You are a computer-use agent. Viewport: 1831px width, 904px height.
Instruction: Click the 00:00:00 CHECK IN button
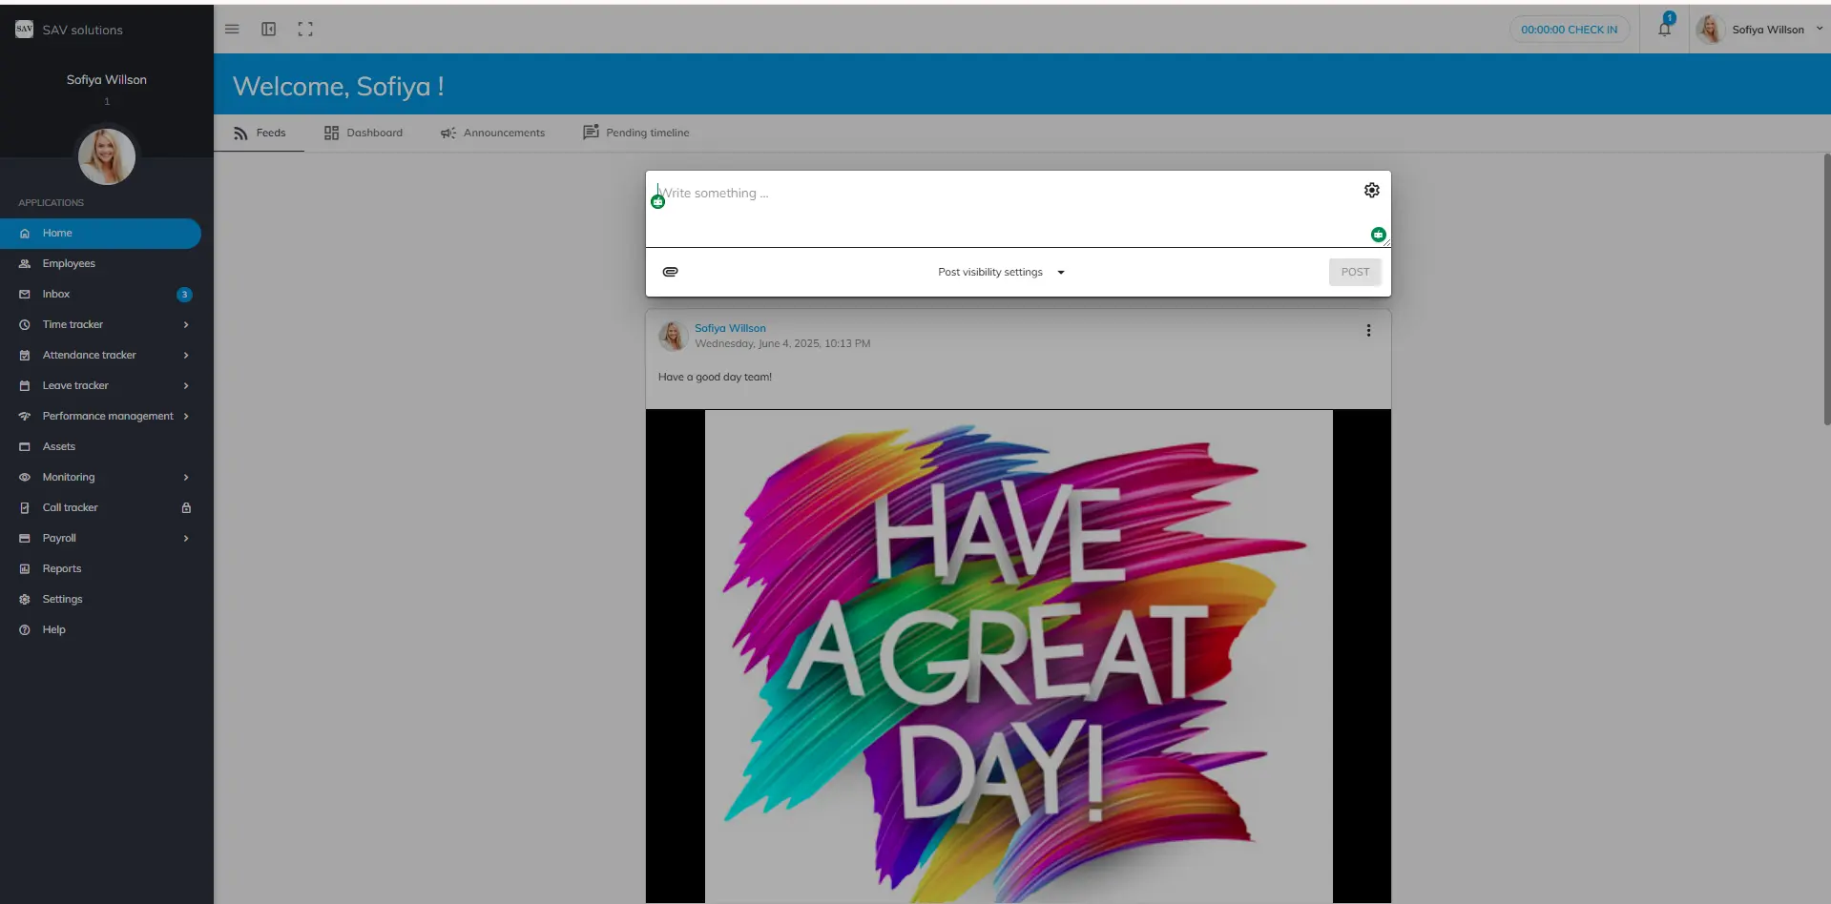pyautogui.click(x=1569, y=30)
